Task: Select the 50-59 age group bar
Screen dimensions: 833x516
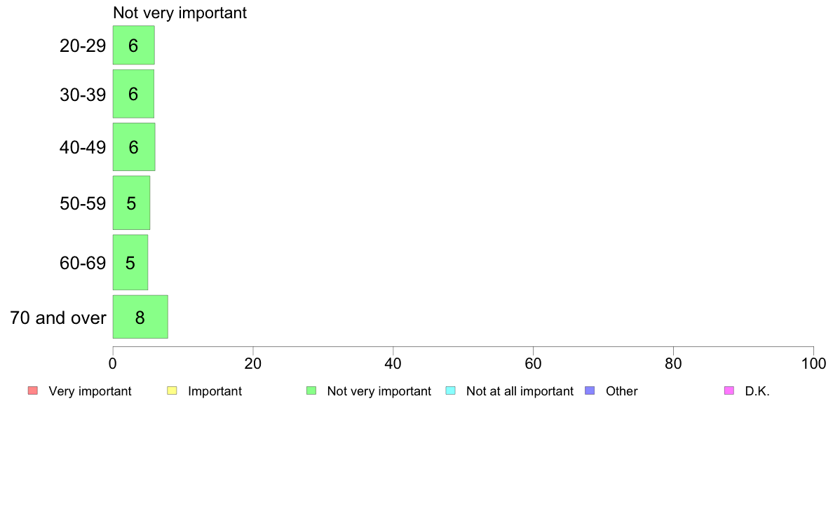Action: tap(131, 203)
